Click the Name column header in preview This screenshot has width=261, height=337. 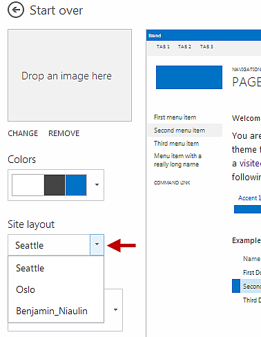click(x=251, y=259)
